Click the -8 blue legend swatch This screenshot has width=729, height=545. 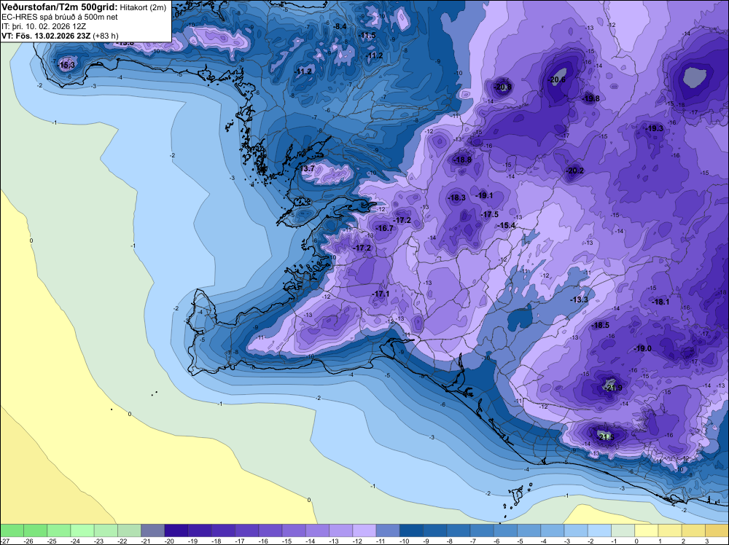click(459, 530)
